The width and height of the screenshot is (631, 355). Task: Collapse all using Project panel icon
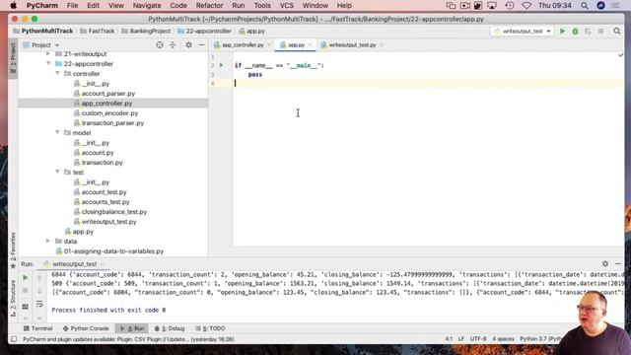click(173, 45)
